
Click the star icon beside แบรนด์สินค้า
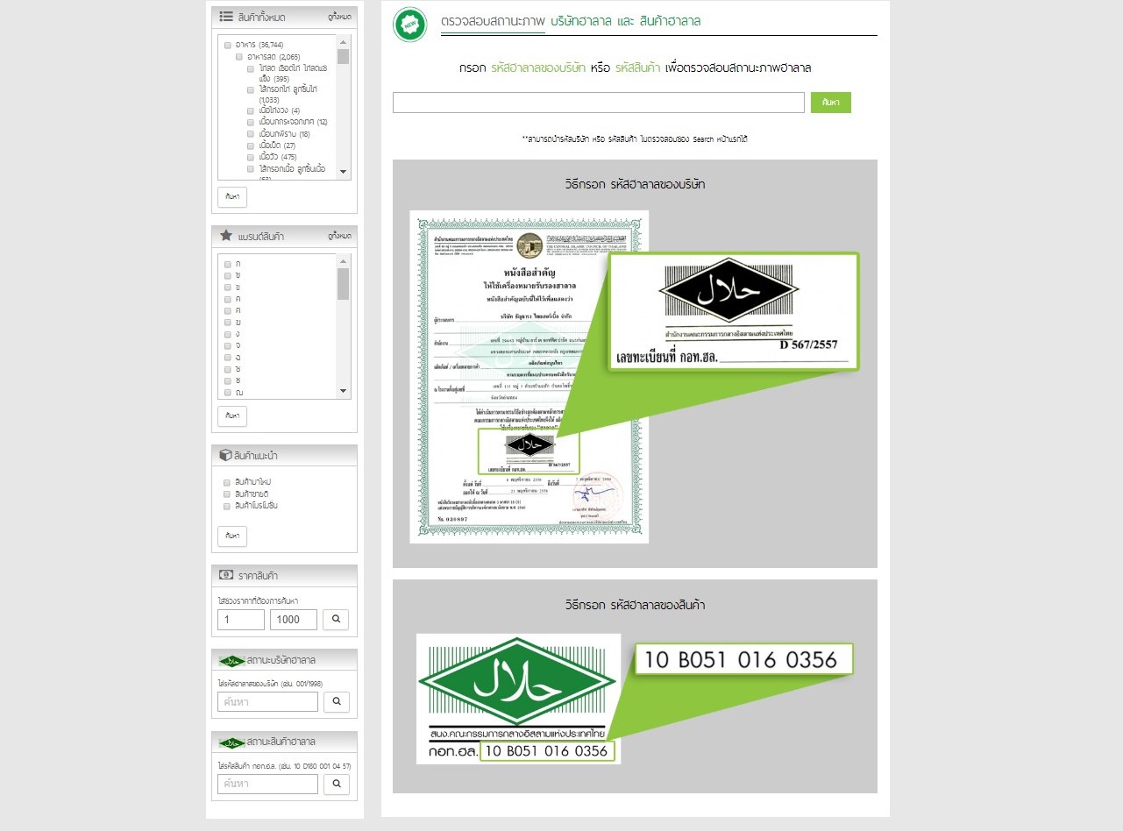pyautogui.click(x=226, y=236)
